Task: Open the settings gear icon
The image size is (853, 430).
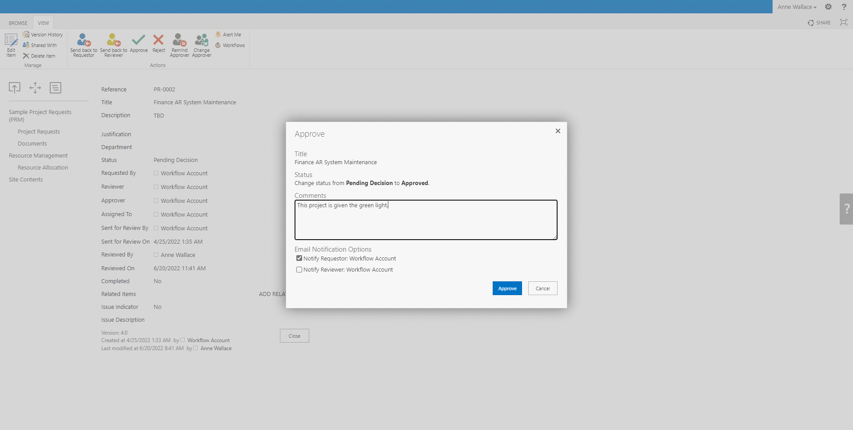Action: point(828,7)
